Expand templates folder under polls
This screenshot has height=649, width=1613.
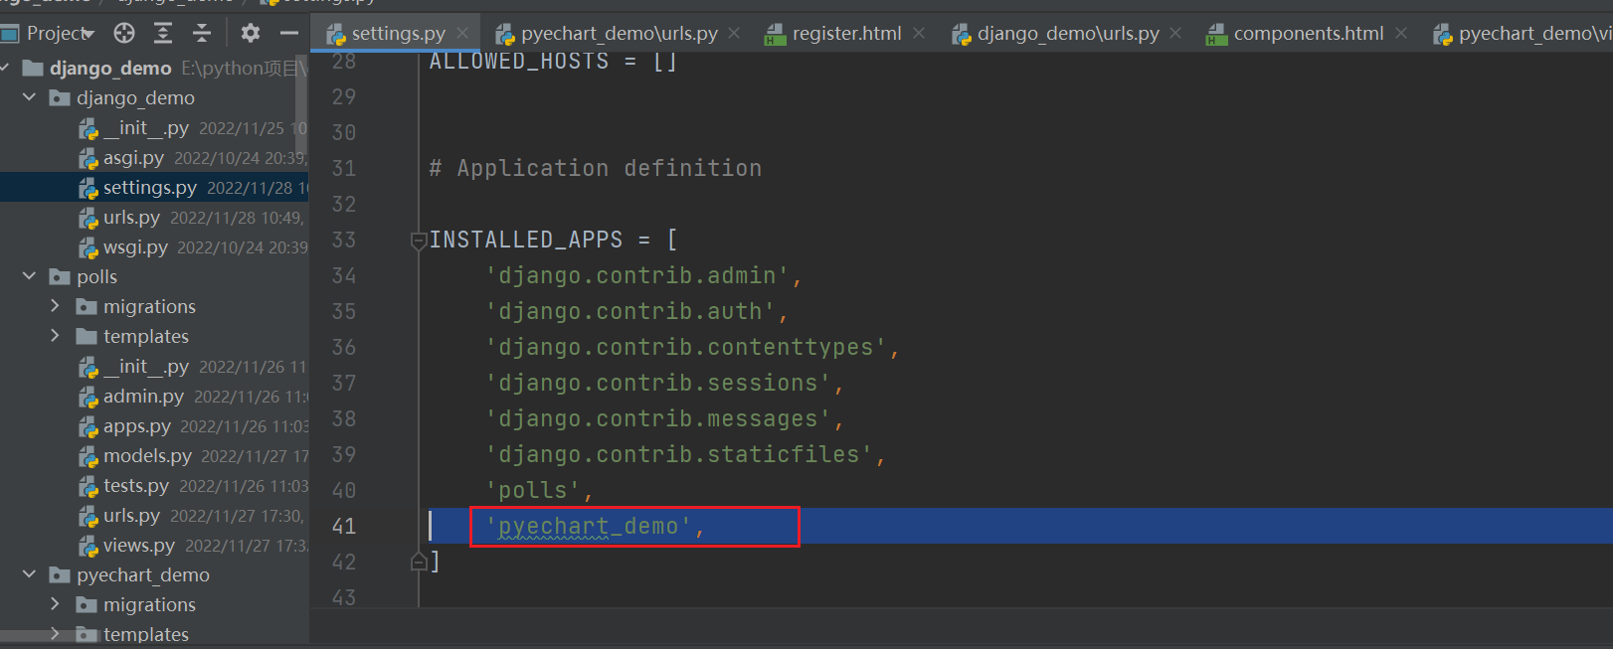pyautogui.click(x=55, y=336)
